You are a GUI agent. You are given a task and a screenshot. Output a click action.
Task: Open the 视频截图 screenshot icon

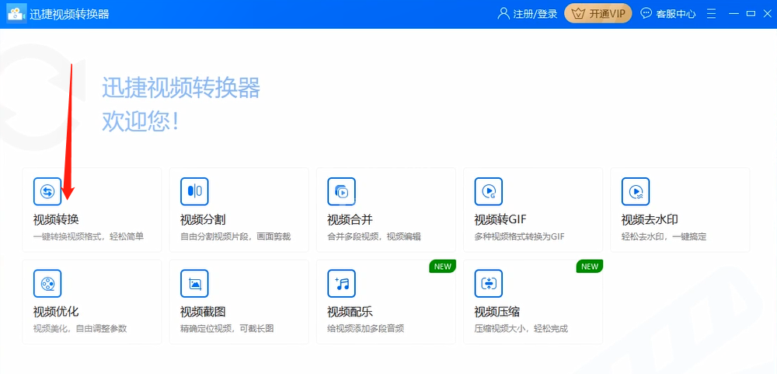(194, 284)
